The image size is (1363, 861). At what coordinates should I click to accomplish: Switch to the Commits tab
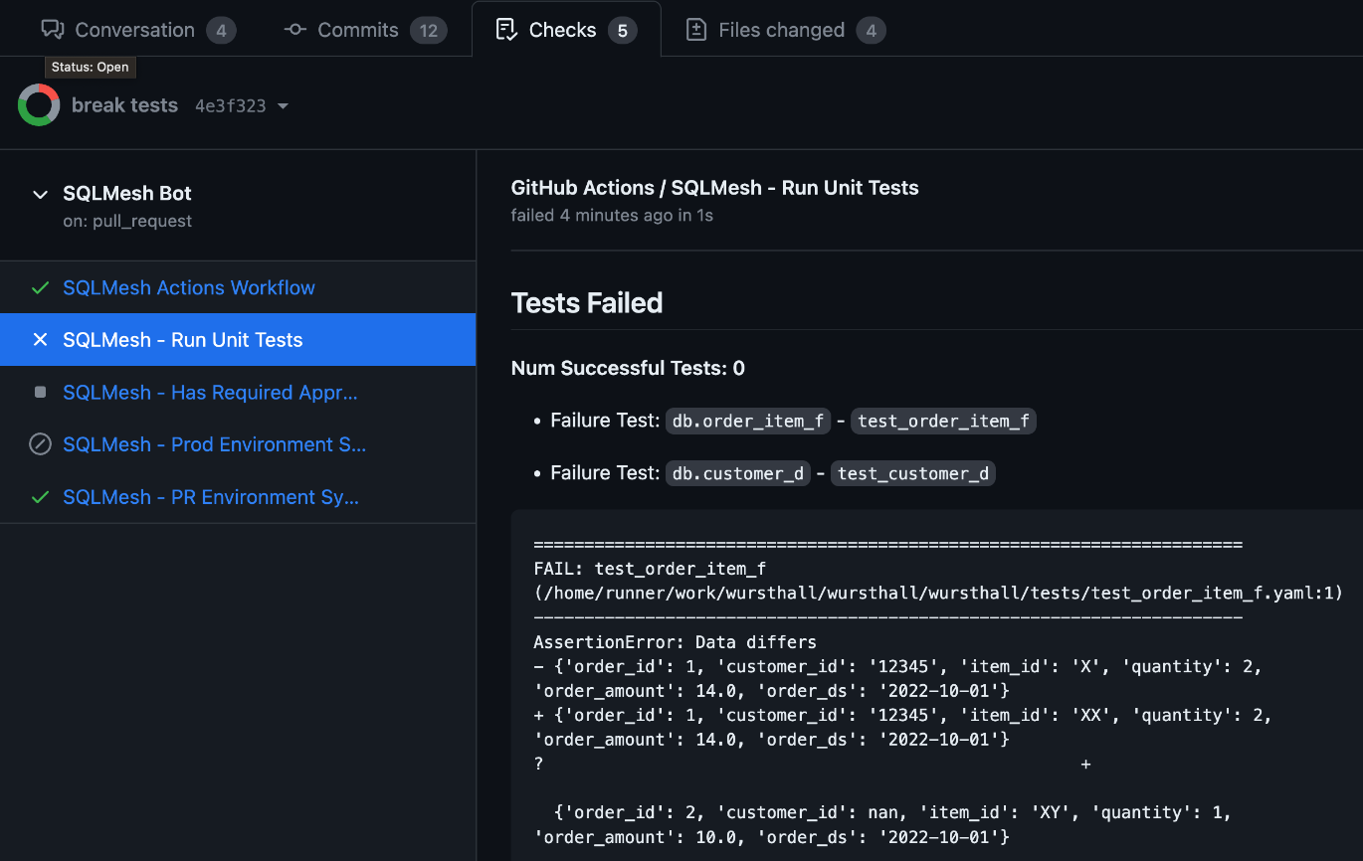pos(365,30)
